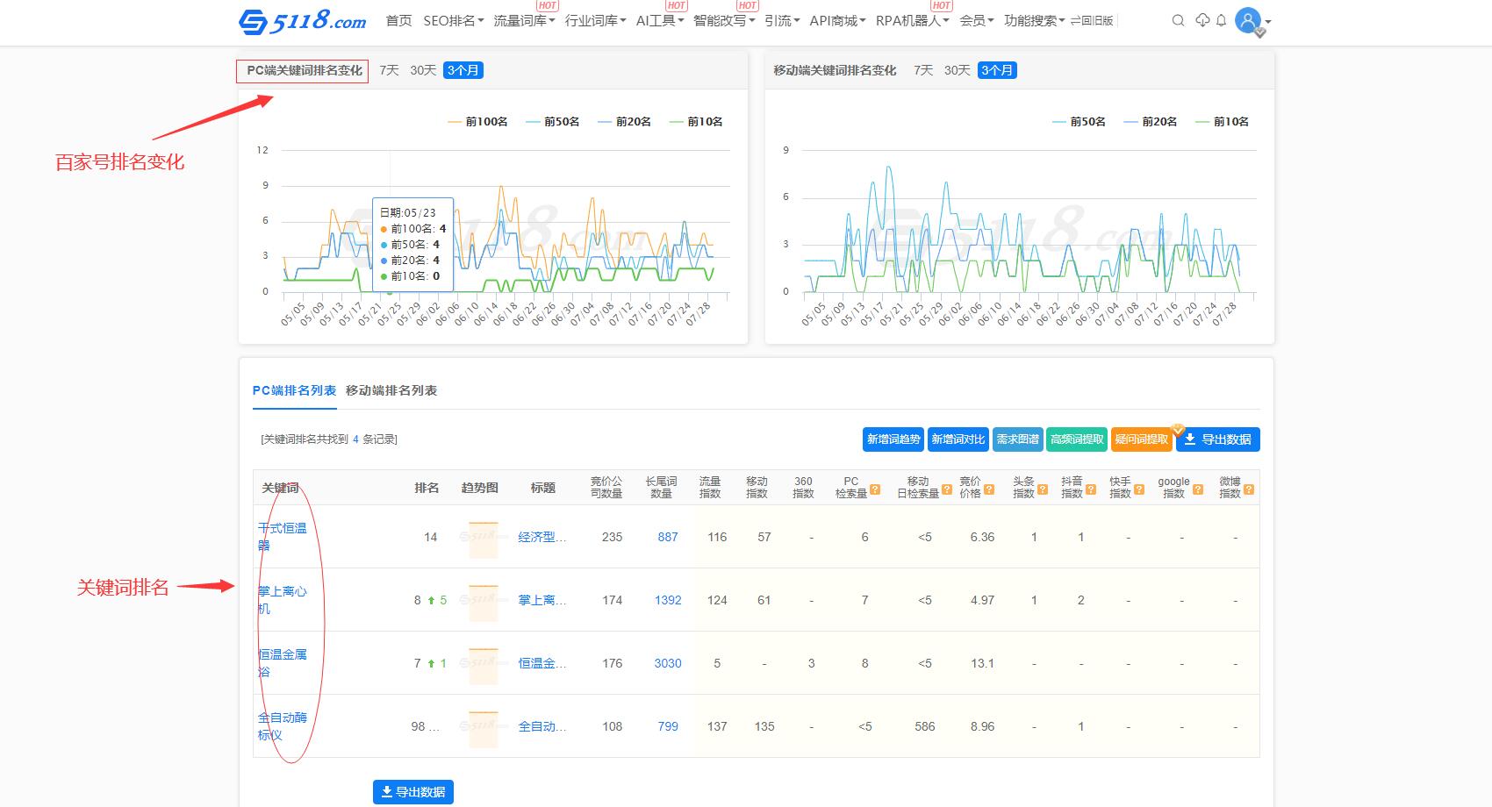Click the 疑问词提取 button
The width and height of the screenshot is (1492, 807).
1142,439
